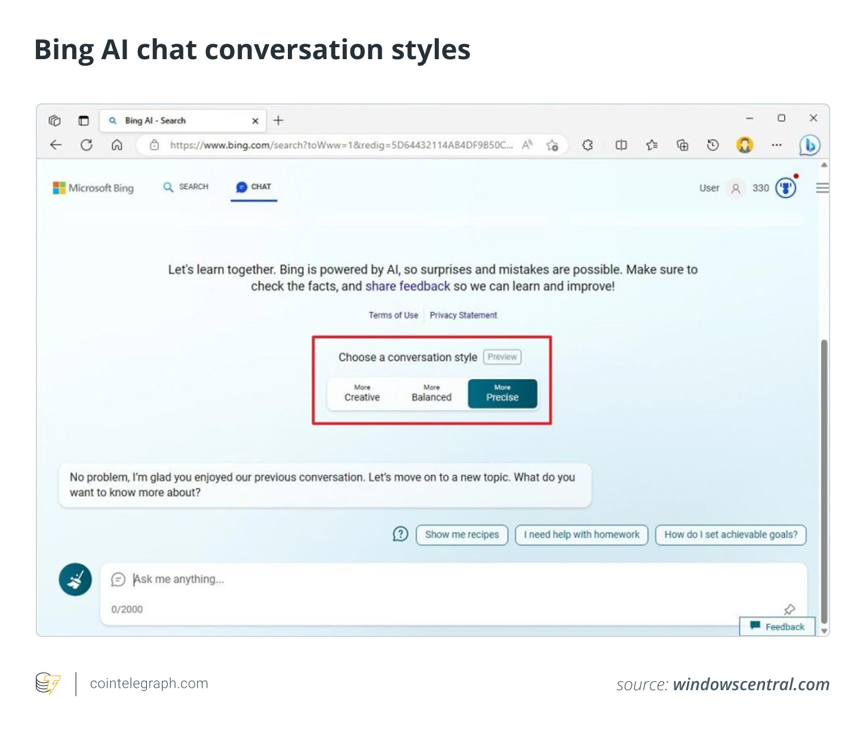Open browser extensions puzzle icon
Viewport: 866px width, 732px height.
[588, 145]
